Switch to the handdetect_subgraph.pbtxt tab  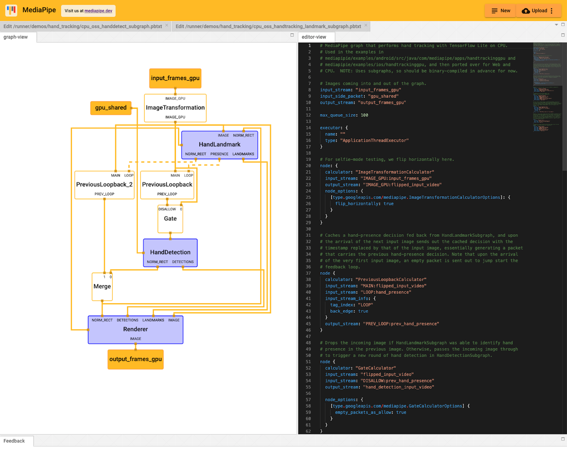[83, 27]
